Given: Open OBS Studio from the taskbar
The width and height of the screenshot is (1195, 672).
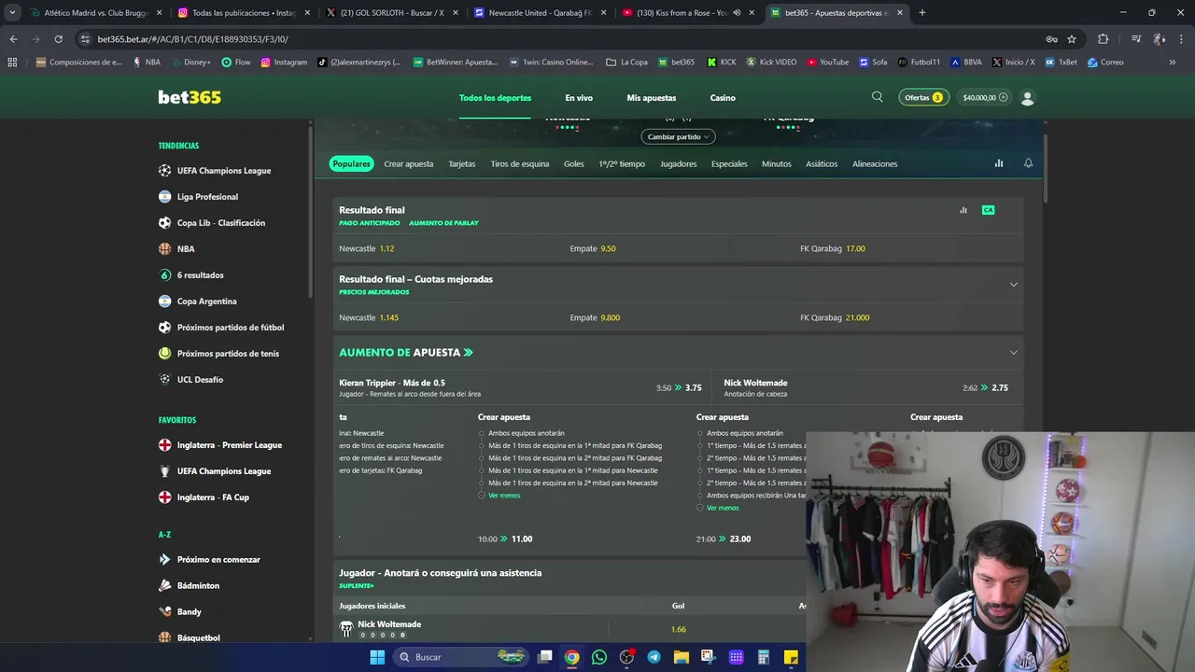Looking at the screenshot, I should click(626, 657).
